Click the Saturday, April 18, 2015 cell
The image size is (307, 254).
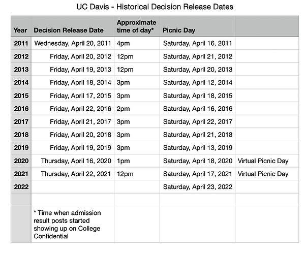(x=198, y=96)
